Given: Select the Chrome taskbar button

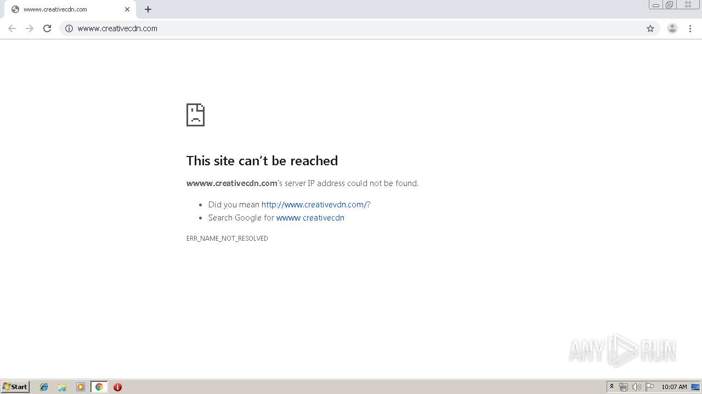Looking at the screenshot, I should pyautogui.click(x=99, y=387).
